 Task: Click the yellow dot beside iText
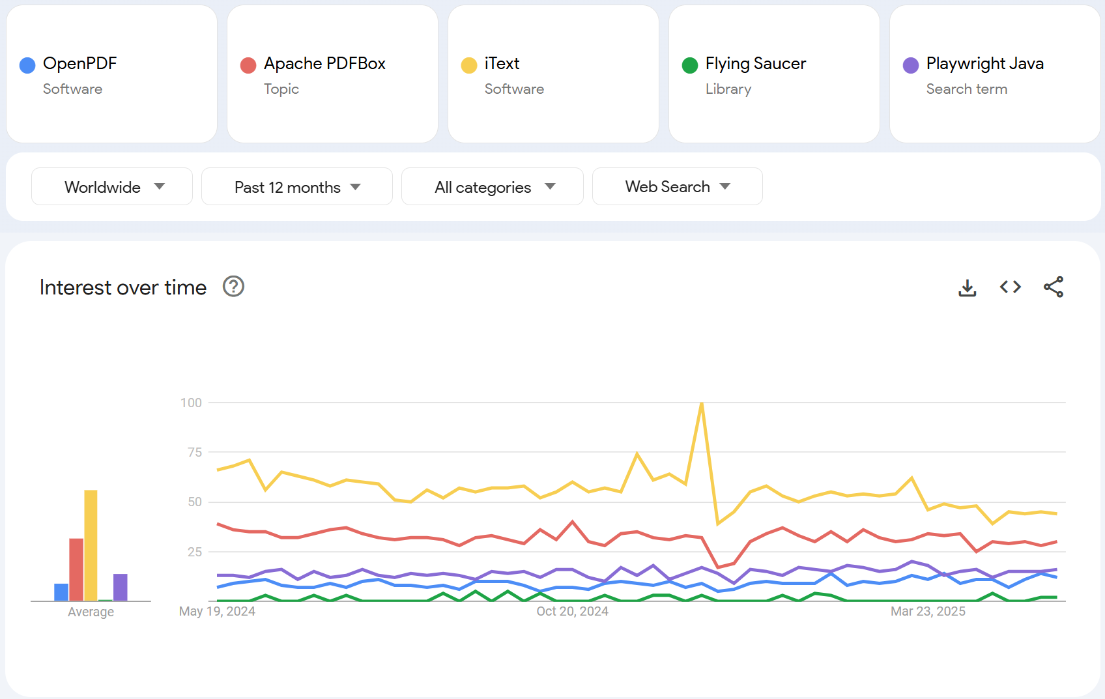click(x=469, y=65)
